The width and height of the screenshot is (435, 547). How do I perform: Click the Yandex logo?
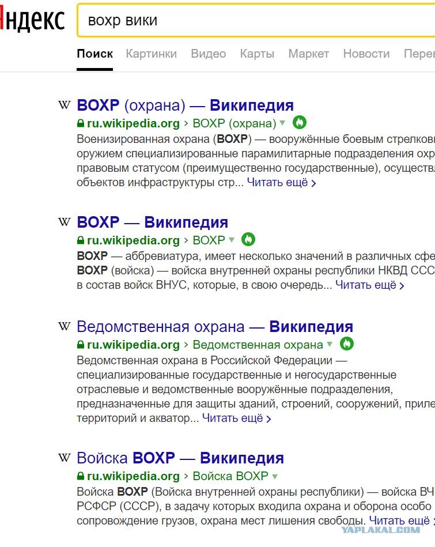(x=32, y=19)
